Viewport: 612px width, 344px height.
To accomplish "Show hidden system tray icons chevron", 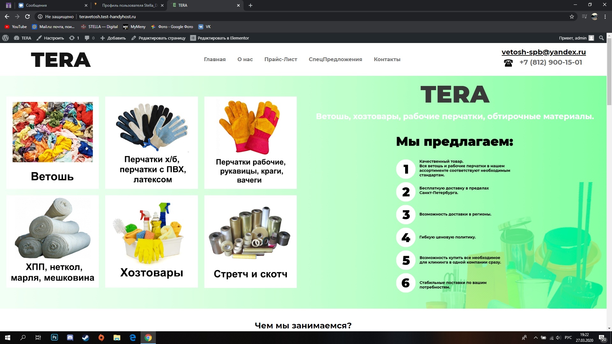I will [535, 338].
